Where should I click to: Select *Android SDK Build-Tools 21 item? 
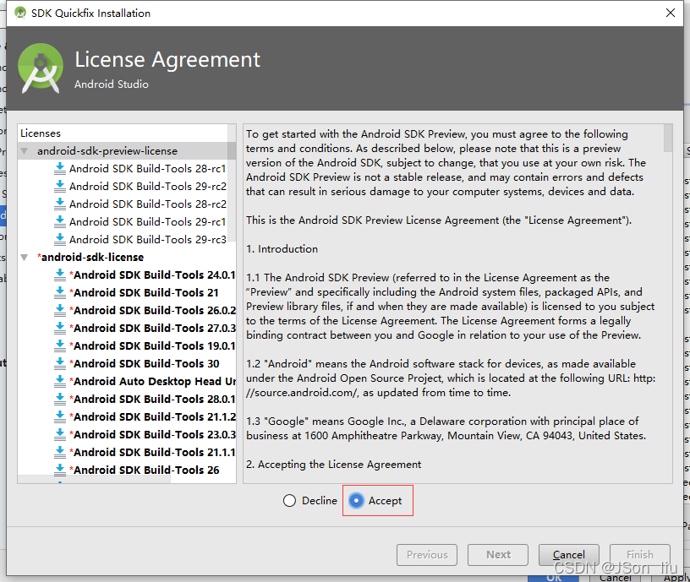point(144,293)
